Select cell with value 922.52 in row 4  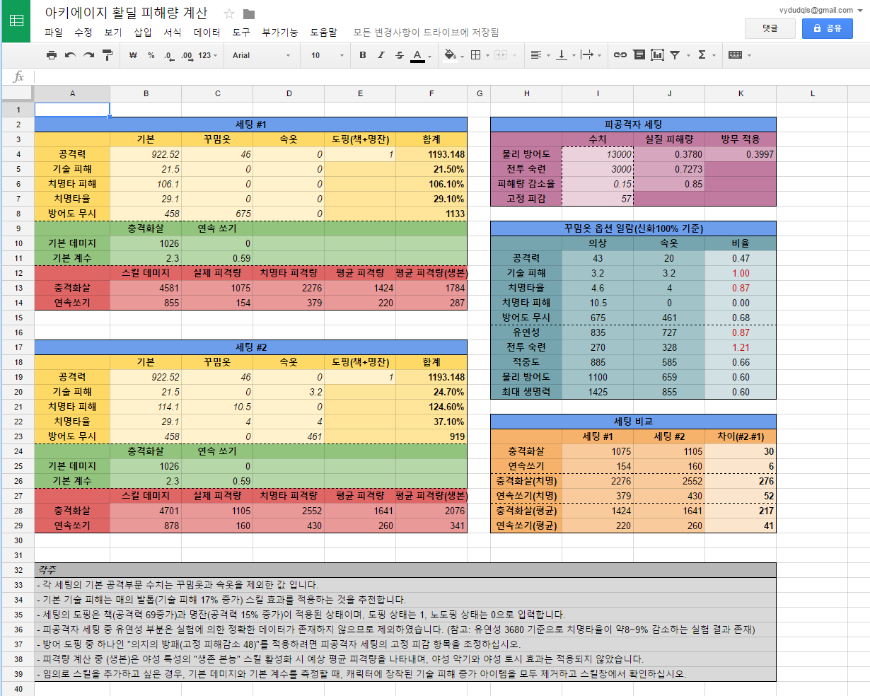[x=146, y=154]
